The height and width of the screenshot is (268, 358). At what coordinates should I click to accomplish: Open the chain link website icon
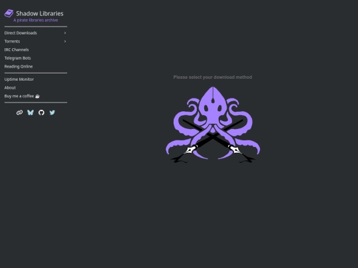pos(19,112)
